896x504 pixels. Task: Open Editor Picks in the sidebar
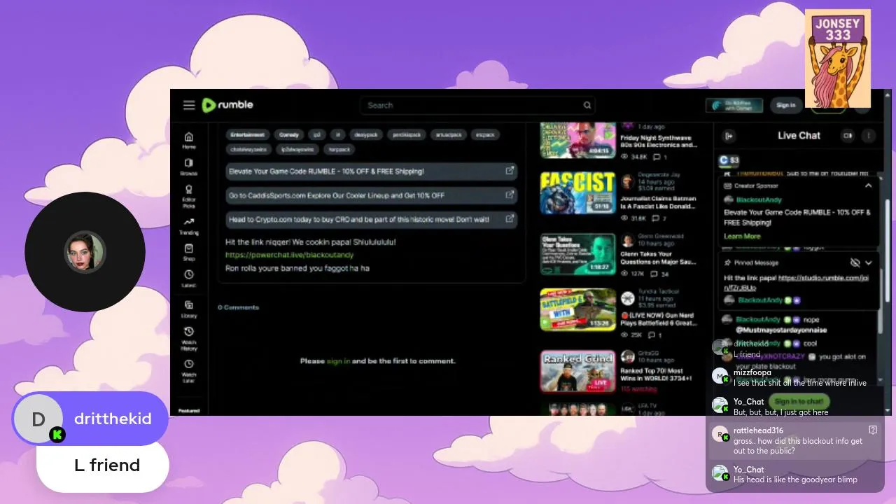click(189, 196)
